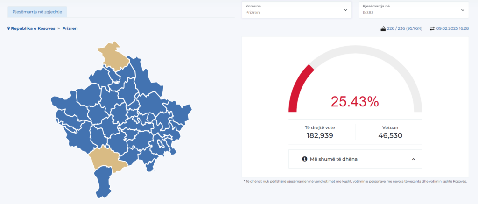Screen dimensions: 478x204
Task: Click the info icon beside Më shumë të dhëna
Action: (x=305, y=159)
